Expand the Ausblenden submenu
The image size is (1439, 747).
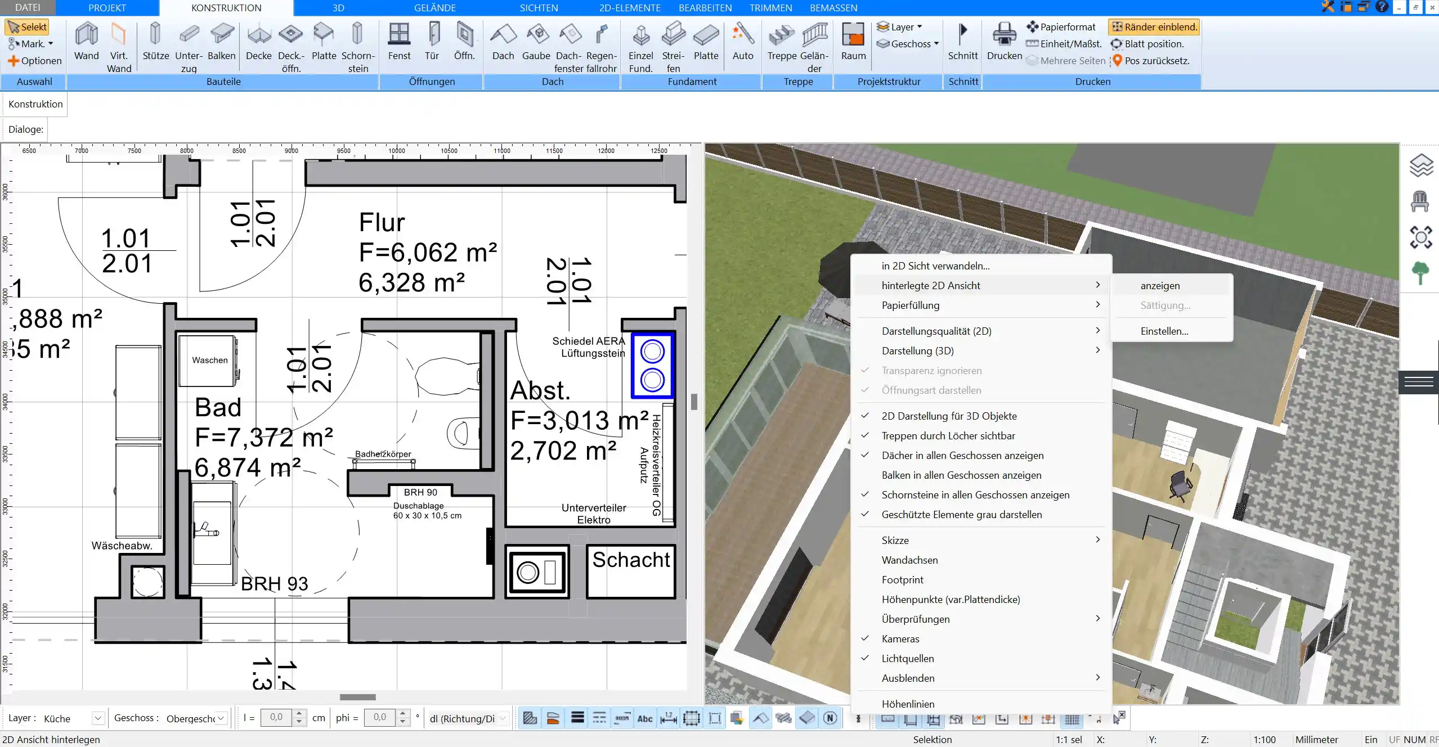[980, 678]
